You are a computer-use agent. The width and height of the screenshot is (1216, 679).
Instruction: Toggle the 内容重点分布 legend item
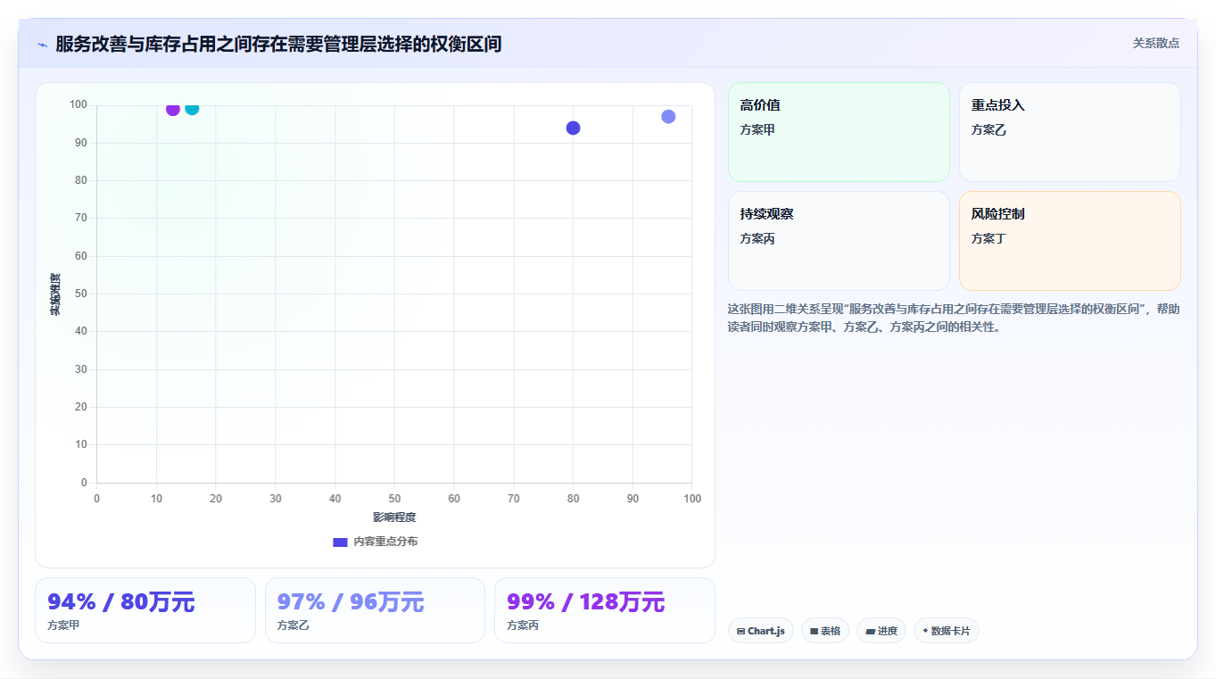[375, 542]
